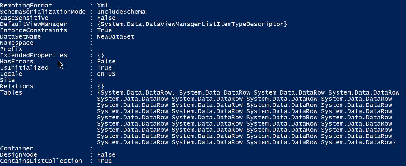406x166 pixels.
Task: Click the EnforceConstraints property name
Action: point(33,30)
